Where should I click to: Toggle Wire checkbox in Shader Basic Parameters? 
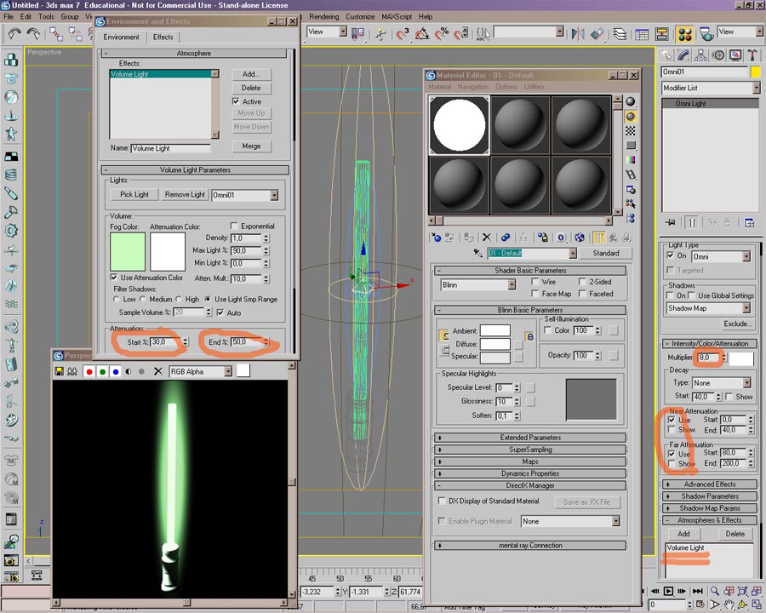535,282
